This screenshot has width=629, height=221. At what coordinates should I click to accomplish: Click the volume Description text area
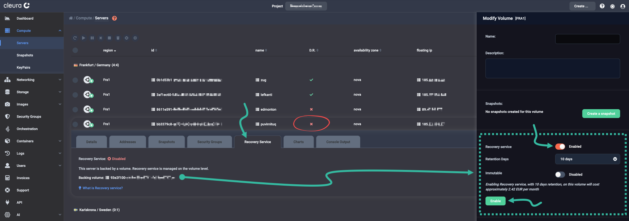coord(553,68)
